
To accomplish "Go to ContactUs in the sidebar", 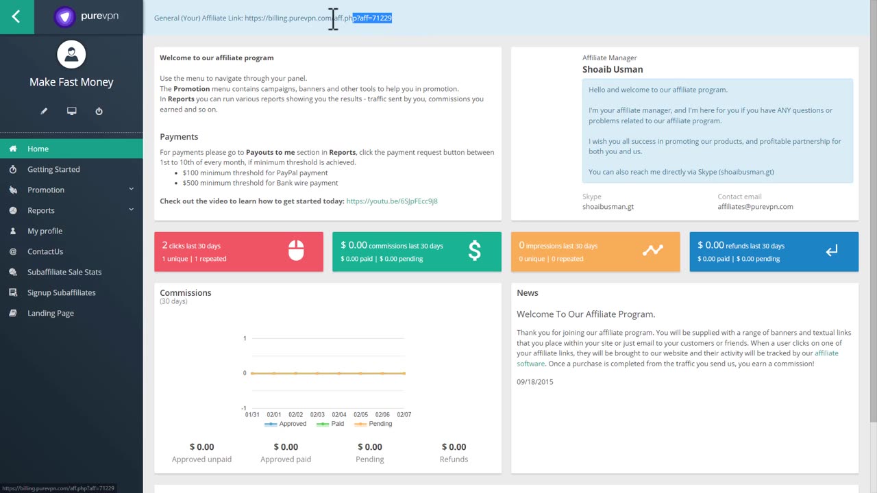I will click(x=71, y=251).
